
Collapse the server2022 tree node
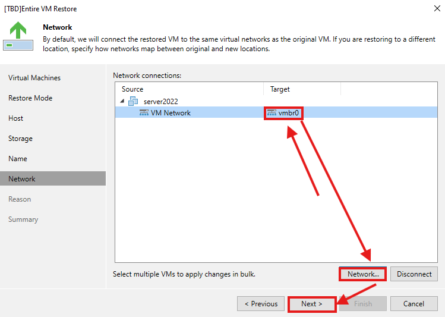(x=121, y=101)
